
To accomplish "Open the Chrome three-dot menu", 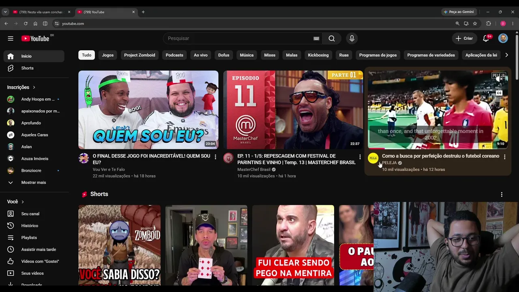I will coord(513,24).
